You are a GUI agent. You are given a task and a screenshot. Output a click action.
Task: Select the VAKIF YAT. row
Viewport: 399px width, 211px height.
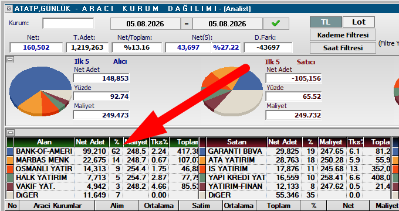[x=102, y=186]
